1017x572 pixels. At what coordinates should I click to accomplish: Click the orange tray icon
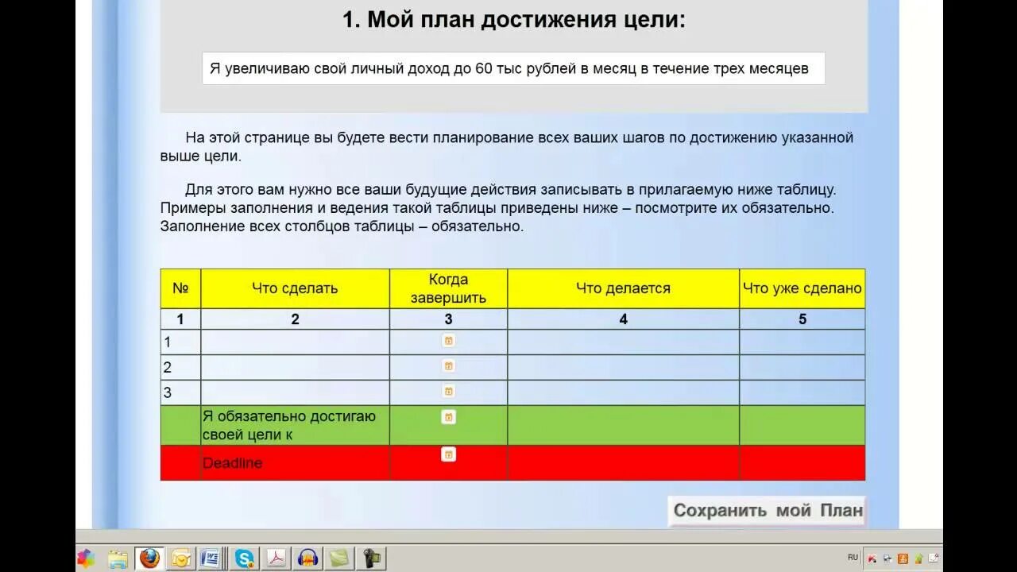(x=903, y=558)
